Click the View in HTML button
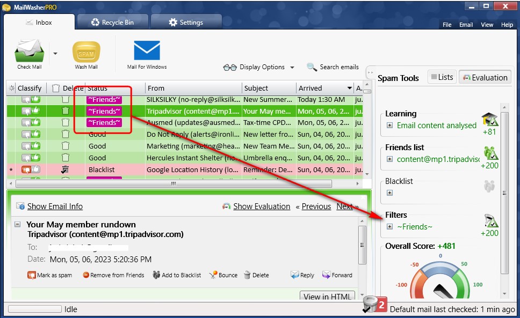 [327, 296]
